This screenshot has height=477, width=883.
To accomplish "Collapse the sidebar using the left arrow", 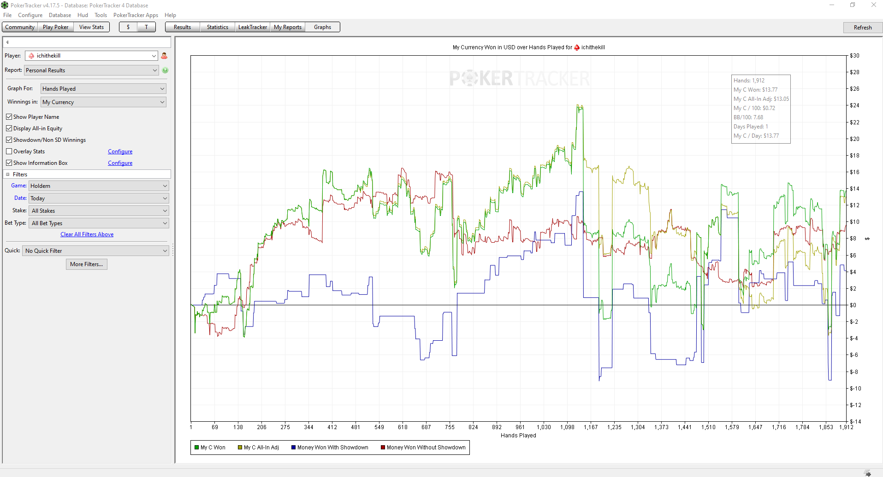I will [7, 42].
